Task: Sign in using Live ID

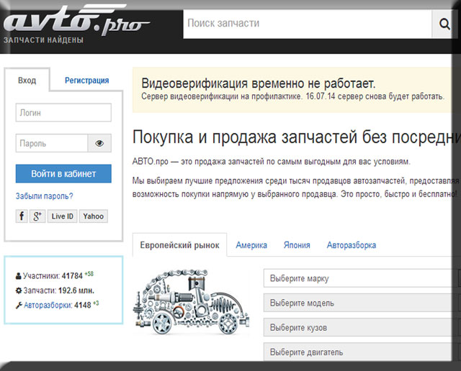Action: 62,216
